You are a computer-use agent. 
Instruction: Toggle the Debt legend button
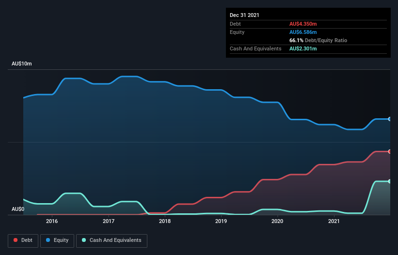[23, 240]
